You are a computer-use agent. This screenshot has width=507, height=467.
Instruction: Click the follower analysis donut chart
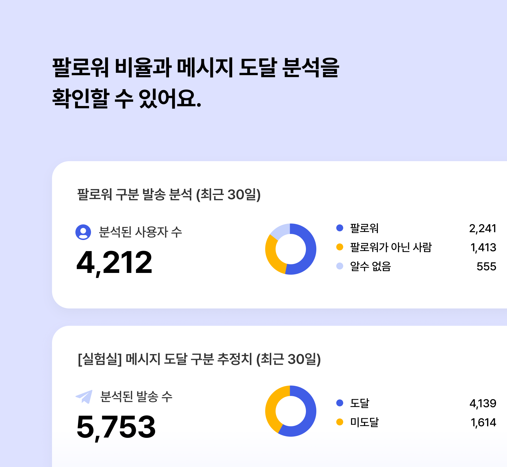(291, 249)
